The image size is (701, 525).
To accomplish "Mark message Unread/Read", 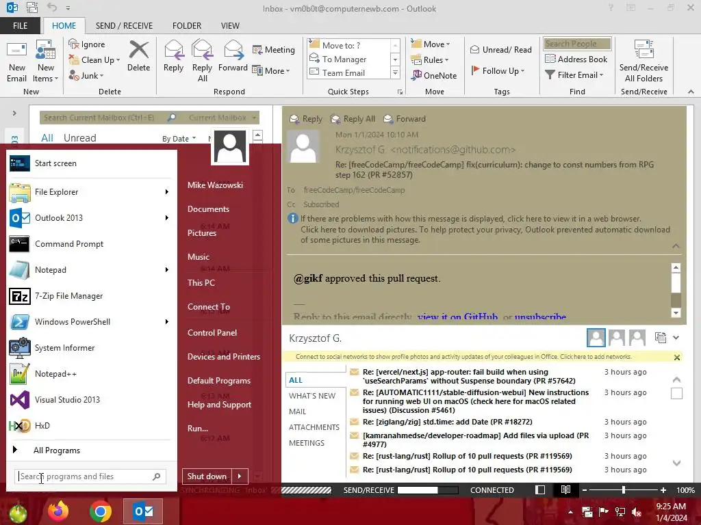I will (x=500, y=49).
